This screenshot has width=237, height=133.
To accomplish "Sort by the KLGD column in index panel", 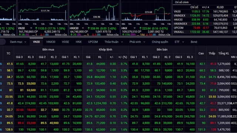I will [220, 7].
